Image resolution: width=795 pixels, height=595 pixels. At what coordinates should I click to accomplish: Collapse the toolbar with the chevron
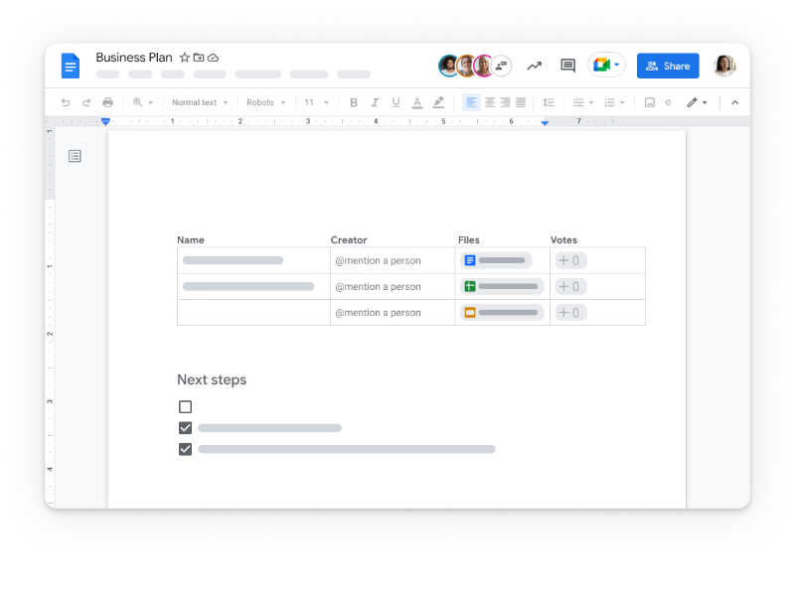tap(734, 102)
